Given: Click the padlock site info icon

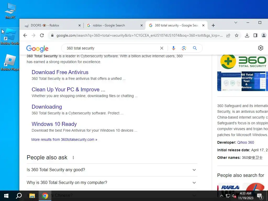Looking at the screenshot, I should [52, 35].
